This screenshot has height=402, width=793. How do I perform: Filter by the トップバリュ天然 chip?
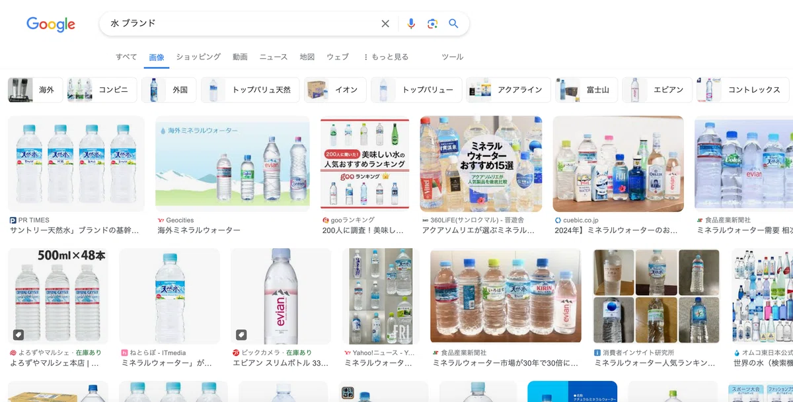pyautogui.click(x=250, y=90)
